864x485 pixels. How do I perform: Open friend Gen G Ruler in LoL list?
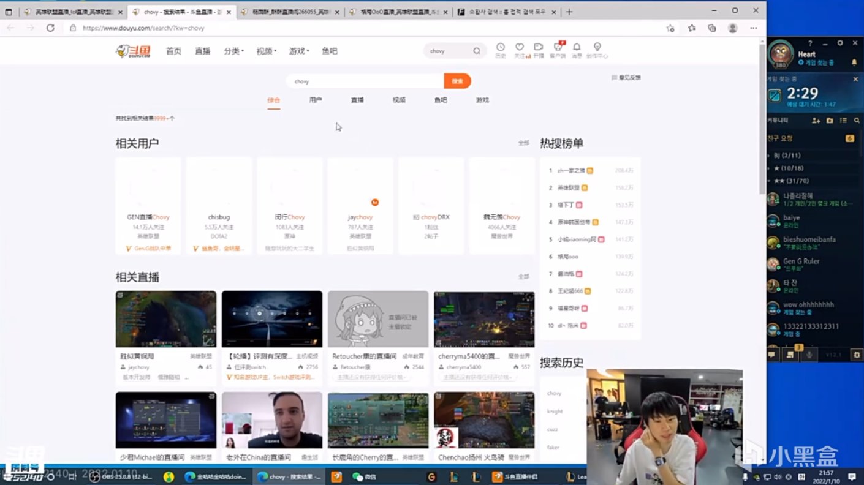coord(815,265)
